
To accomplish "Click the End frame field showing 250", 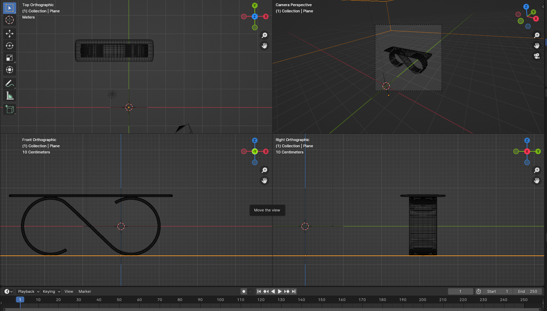I will pos(527,291).
